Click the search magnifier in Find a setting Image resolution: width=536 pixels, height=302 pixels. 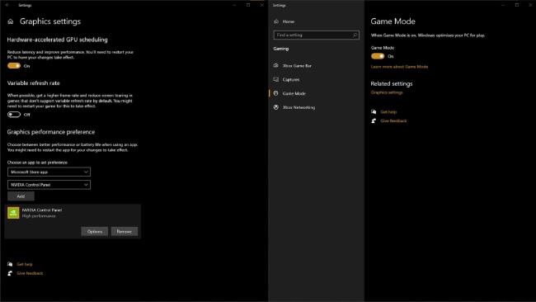[355, 35]
